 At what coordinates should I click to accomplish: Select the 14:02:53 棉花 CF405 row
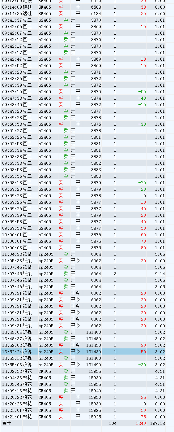83,371
